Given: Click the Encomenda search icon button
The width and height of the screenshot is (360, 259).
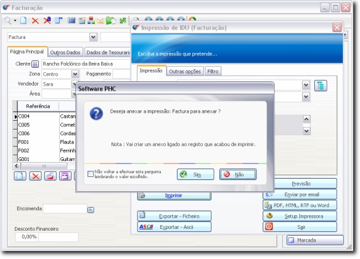Looking at the screenshot, I should (91, 210).
